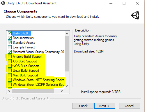145x112 pixels.
Task: Select the iOS Build Support label
Action: click(x=25, y=61)
